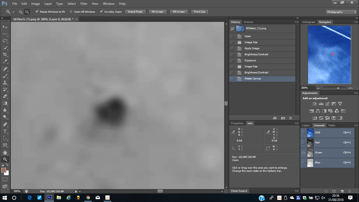
Task: Open the Filter menu
Action: (84, 4)
